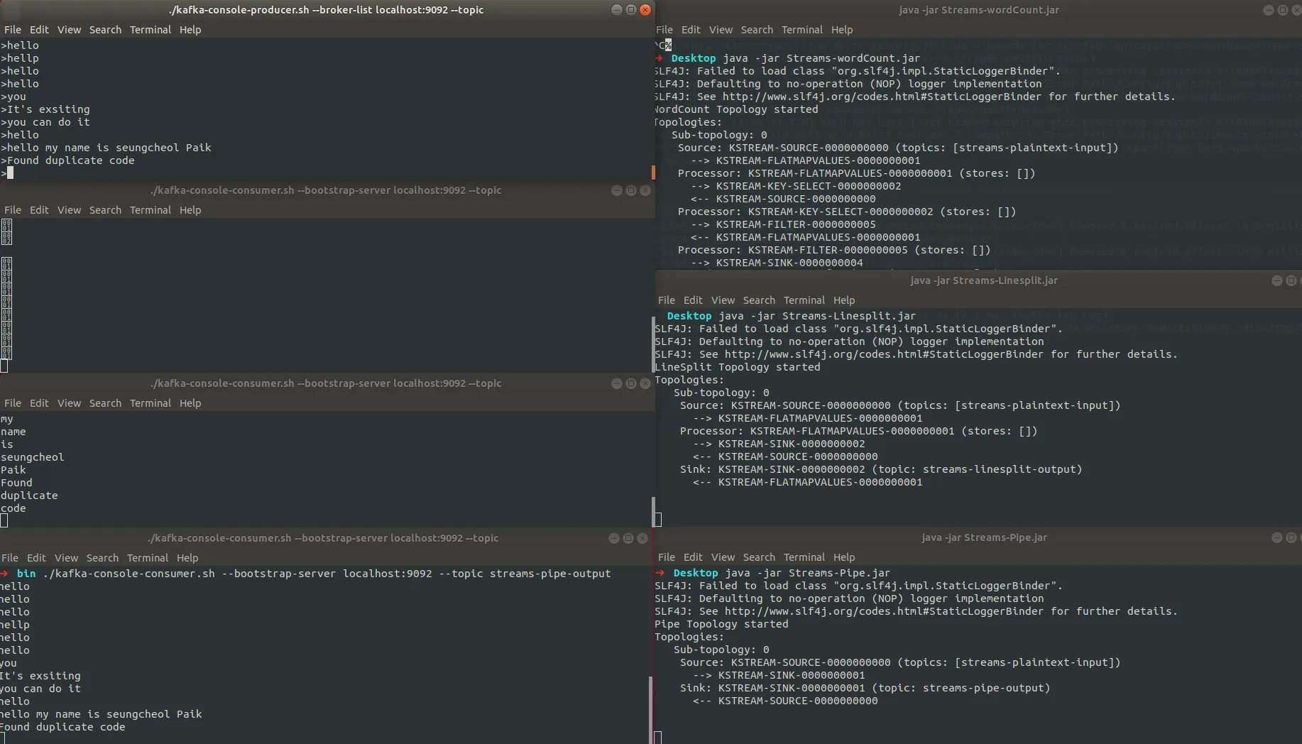Open Terminal menu in the Streams-wordCount.jar window
This screenshot has height=744, width=1302.
[802, 30]
